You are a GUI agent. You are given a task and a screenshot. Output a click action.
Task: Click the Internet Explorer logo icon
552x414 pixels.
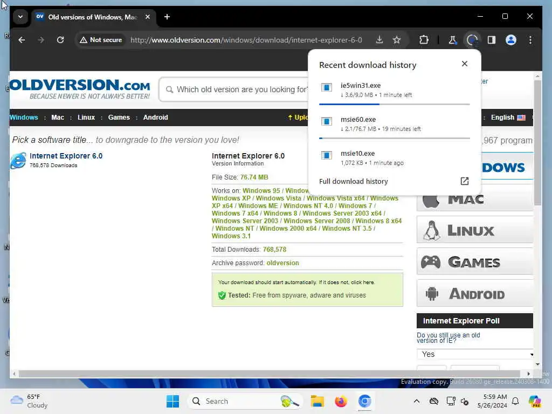pyautogui.click(x=18, y=161)
